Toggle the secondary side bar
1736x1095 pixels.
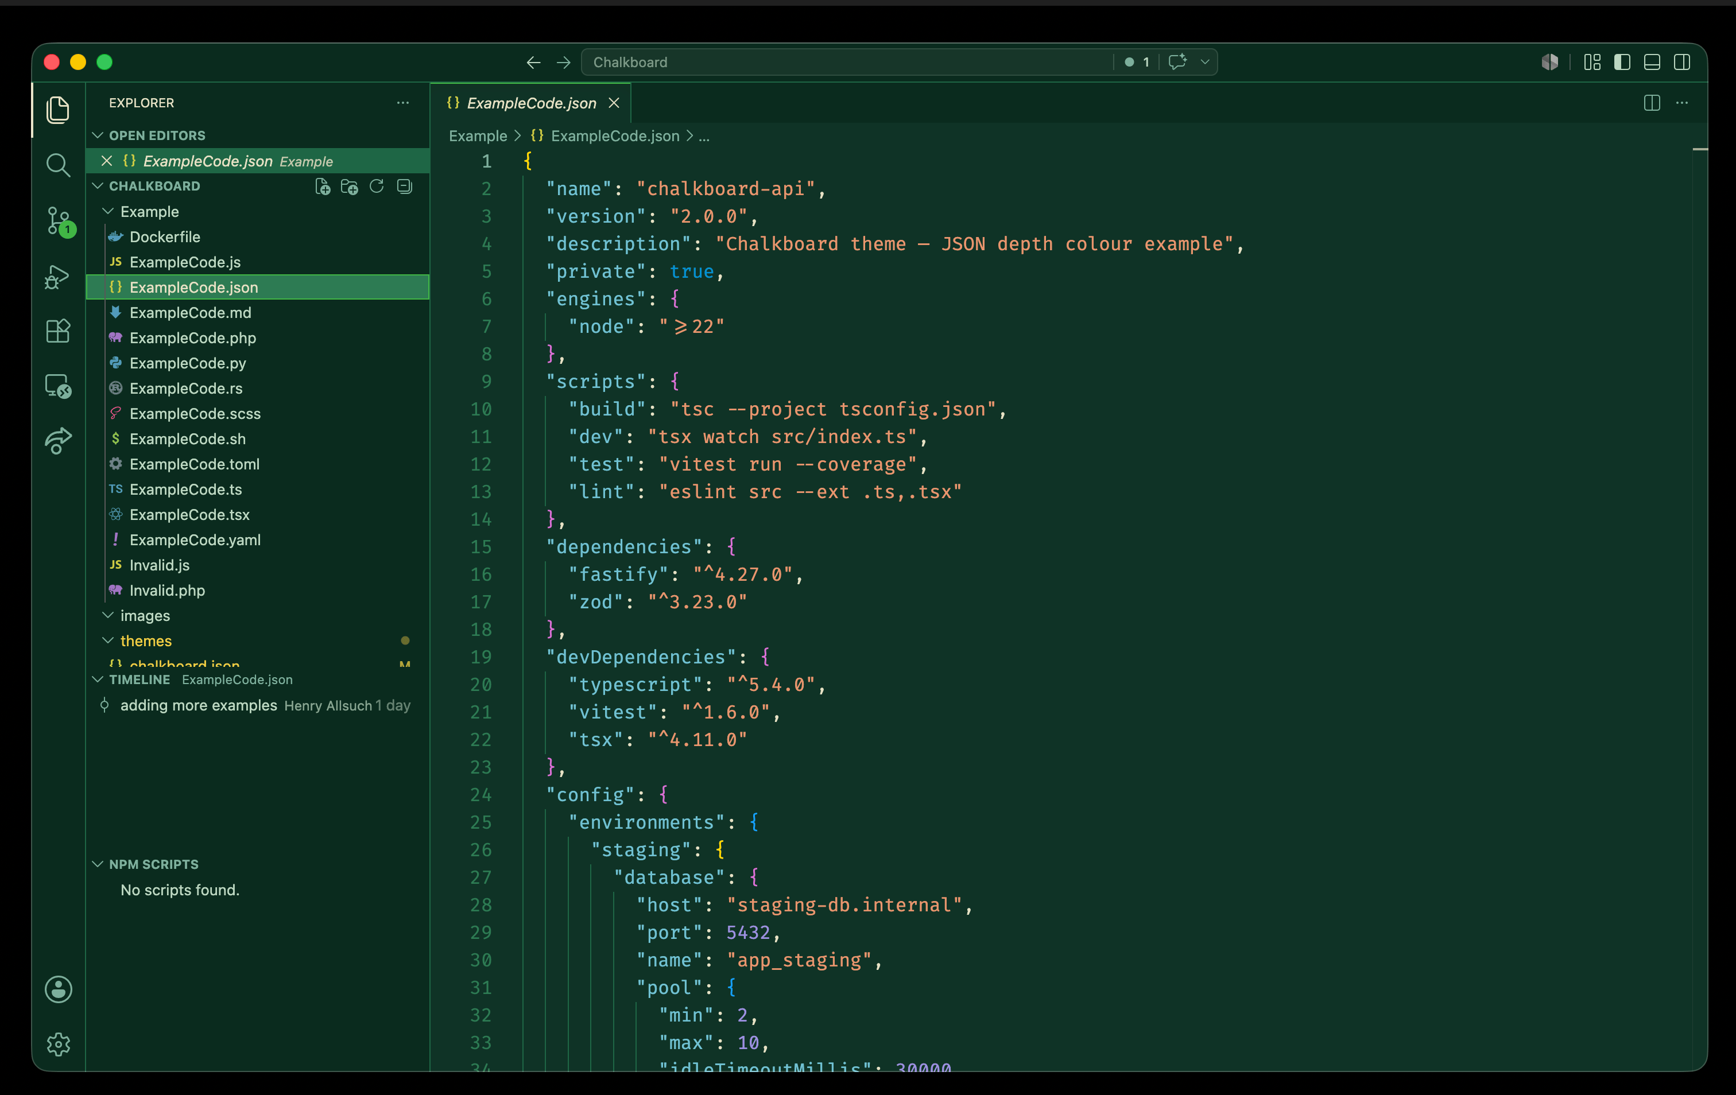coord(1682,62)
